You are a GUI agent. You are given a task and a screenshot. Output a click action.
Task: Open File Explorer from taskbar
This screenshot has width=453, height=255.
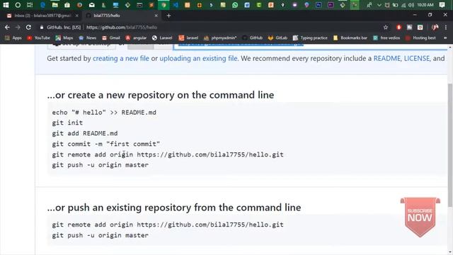click(55, 5)
